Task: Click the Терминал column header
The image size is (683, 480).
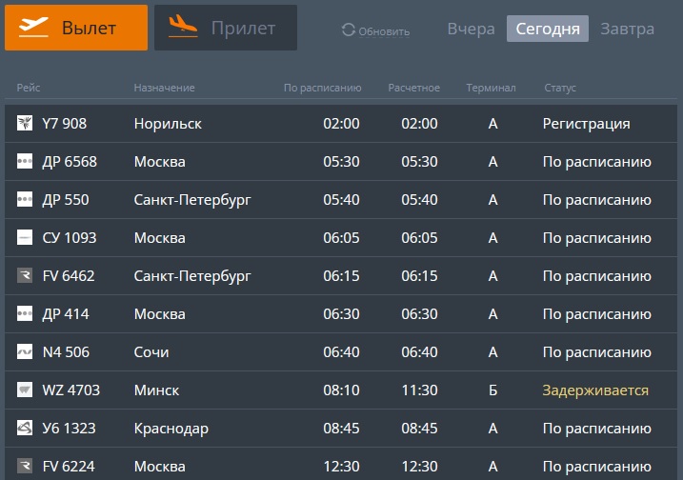Action: click(491, 88)
